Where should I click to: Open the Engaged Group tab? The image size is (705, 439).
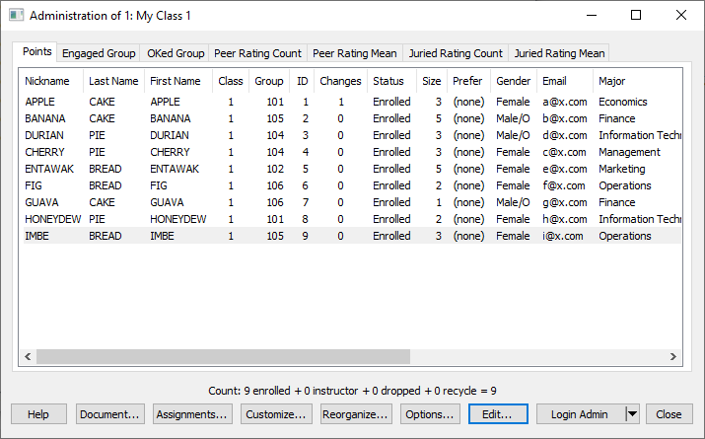(99, 53)
